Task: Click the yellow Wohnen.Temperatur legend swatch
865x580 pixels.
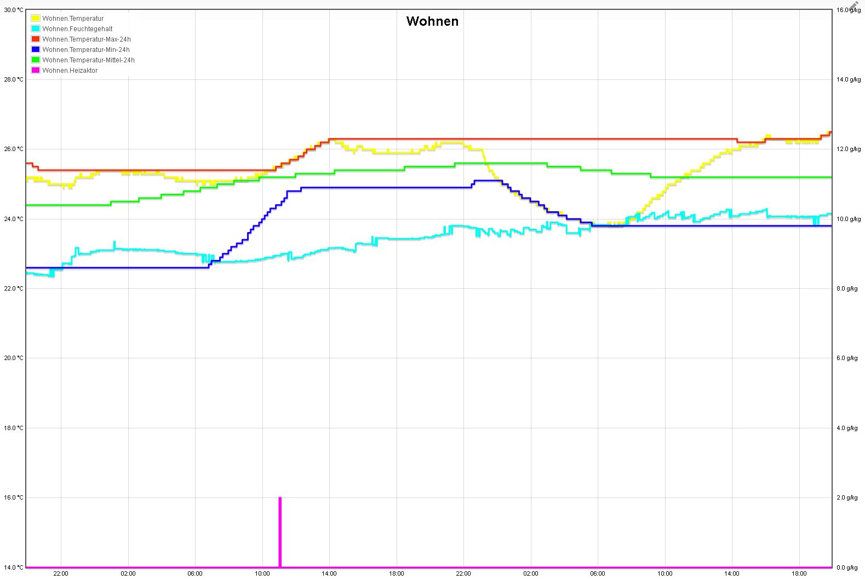Action: (x=36, y=19)
